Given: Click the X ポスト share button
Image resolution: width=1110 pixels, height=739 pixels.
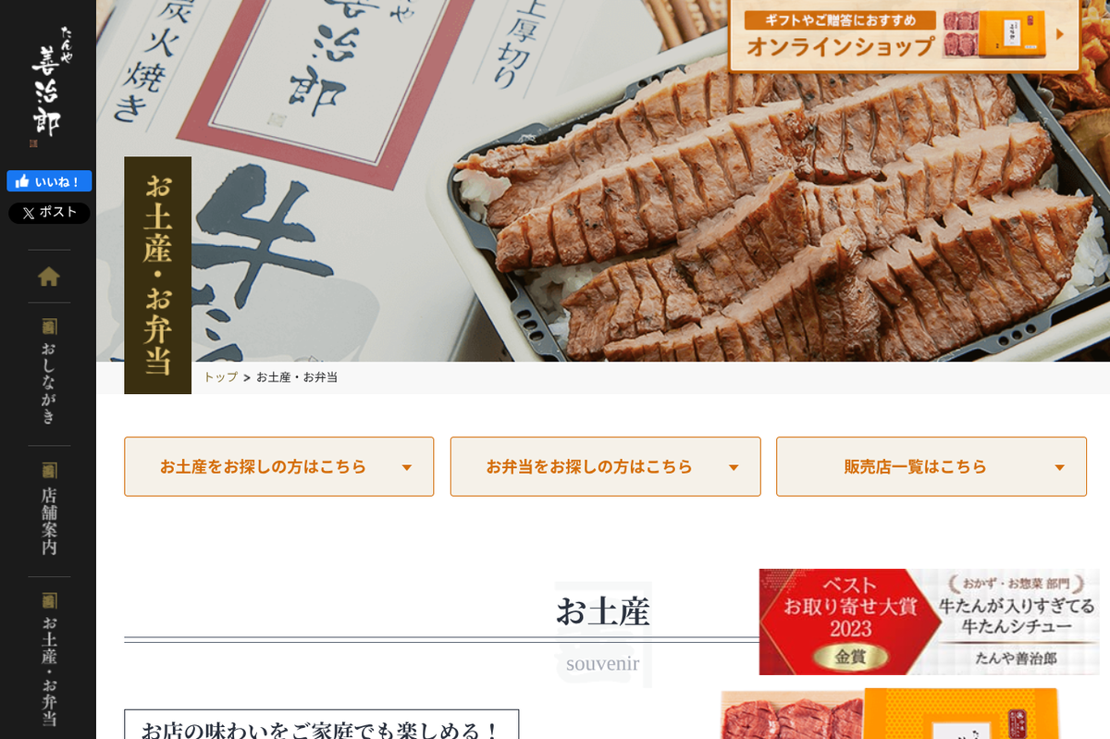Looking at the screenshot, I should (49, 213).
